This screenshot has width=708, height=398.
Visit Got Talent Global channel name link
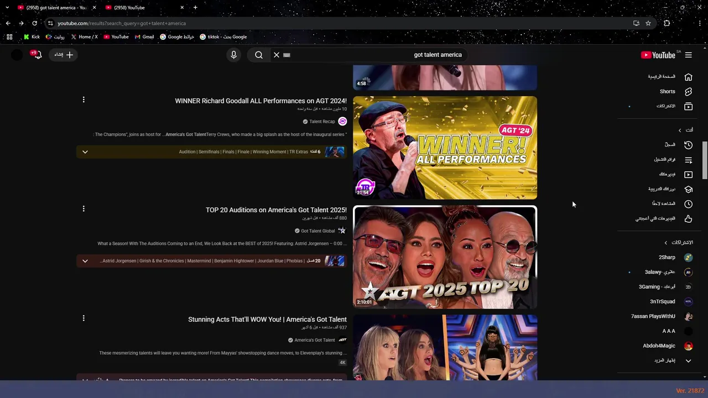318,231
